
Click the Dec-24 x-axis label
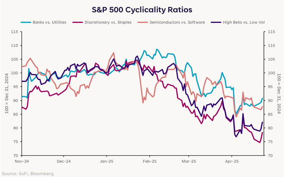click(64, 161)
